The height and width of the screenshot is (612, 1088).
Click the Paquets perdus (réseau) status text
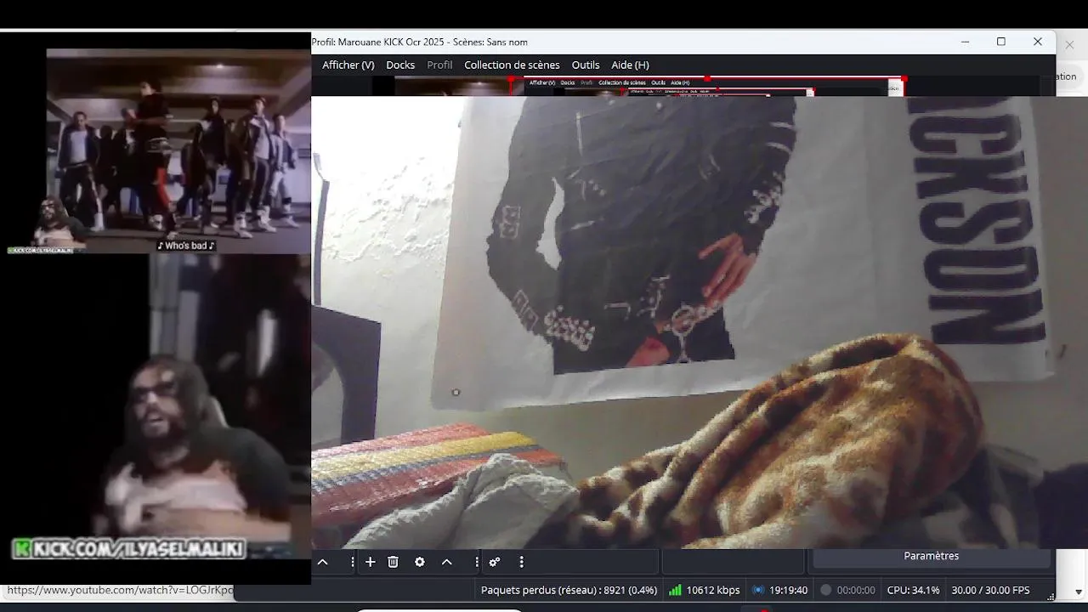pos(569,590)
